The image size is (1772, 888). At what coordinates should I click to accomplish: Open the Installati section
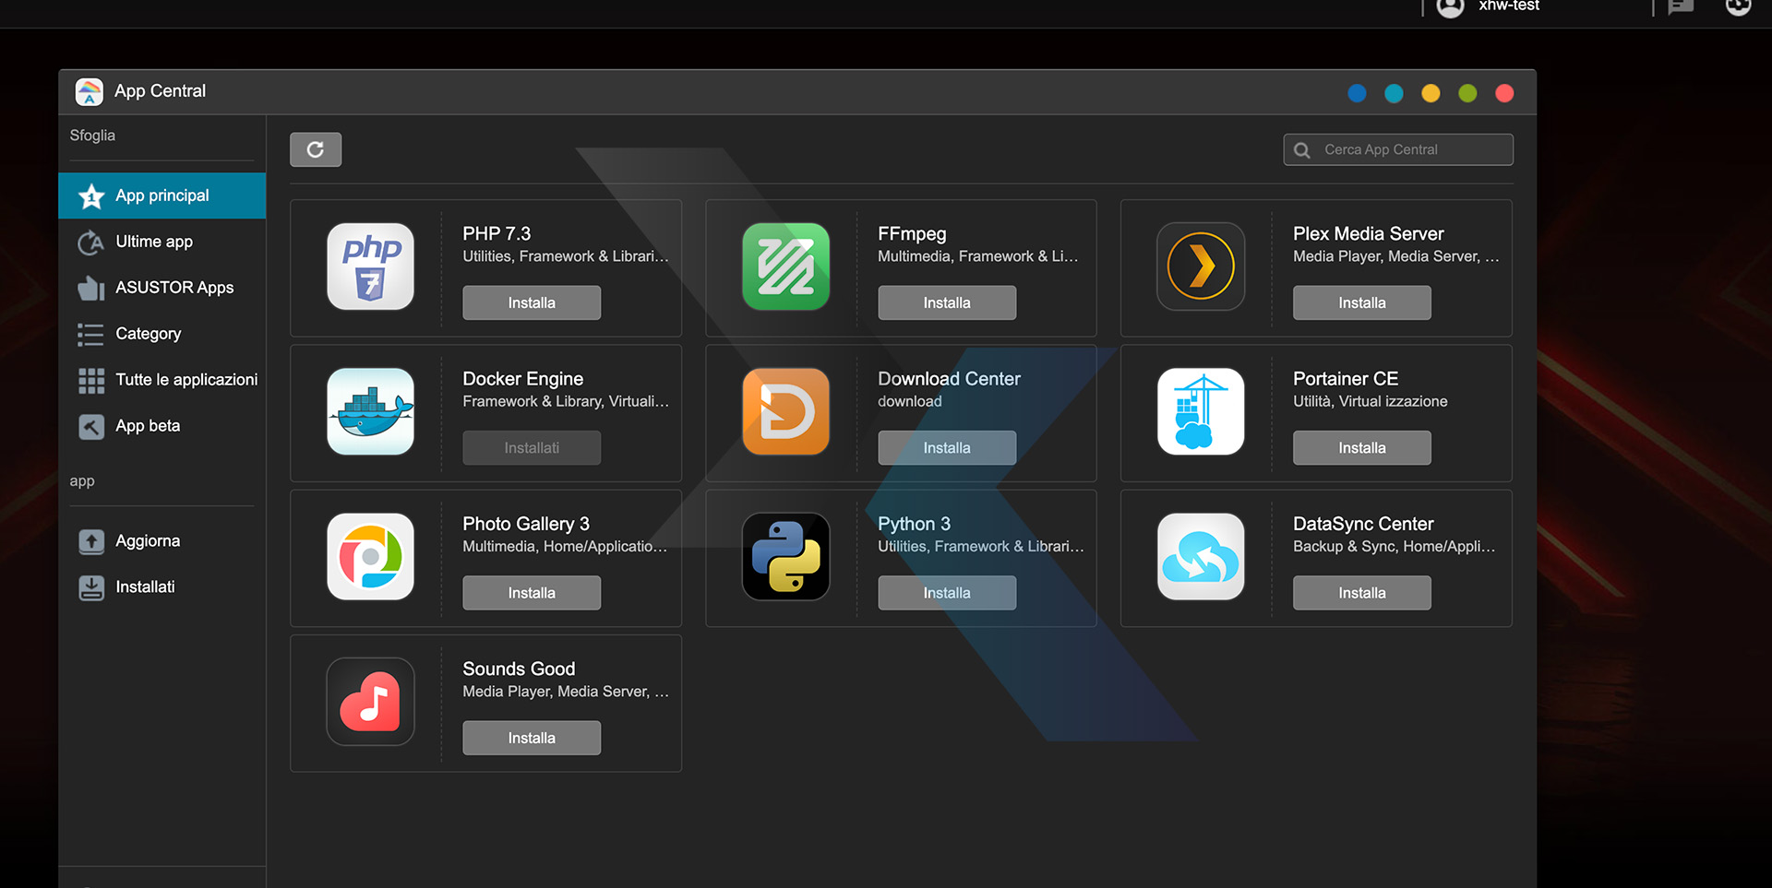[x=145, y=586]
